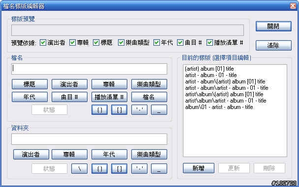Insert 年代 into the folder template
This screenshot has width=299, height=187.
109,154
